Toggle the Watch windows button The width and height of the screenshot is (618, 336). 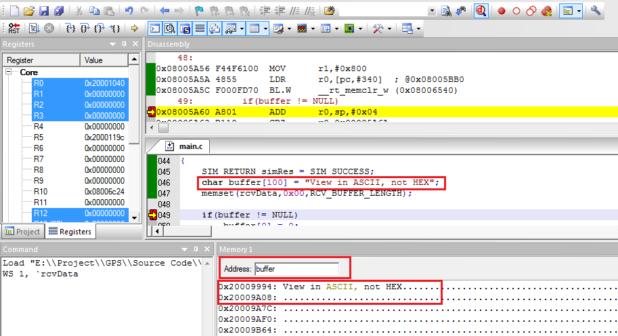[231, 28]
